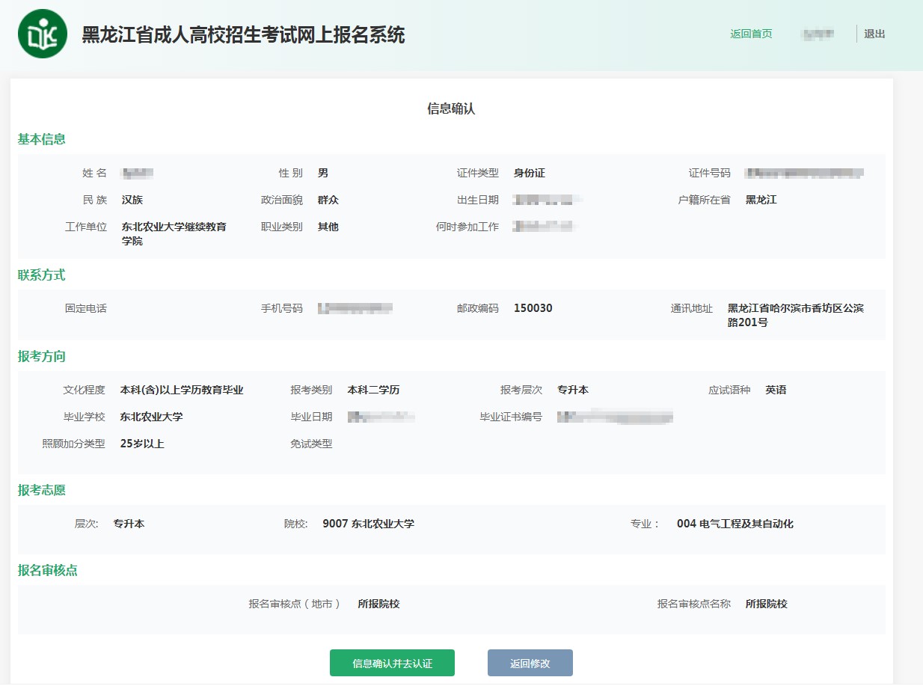This screenshot has width=923, height=686.
Task: Click the major value 004 电气工程及其自动化
Action: point(735,524)
